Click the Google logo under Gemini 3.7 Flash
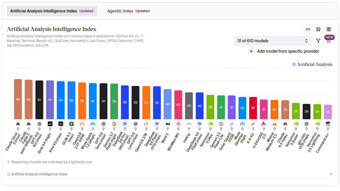 point(114,124)
